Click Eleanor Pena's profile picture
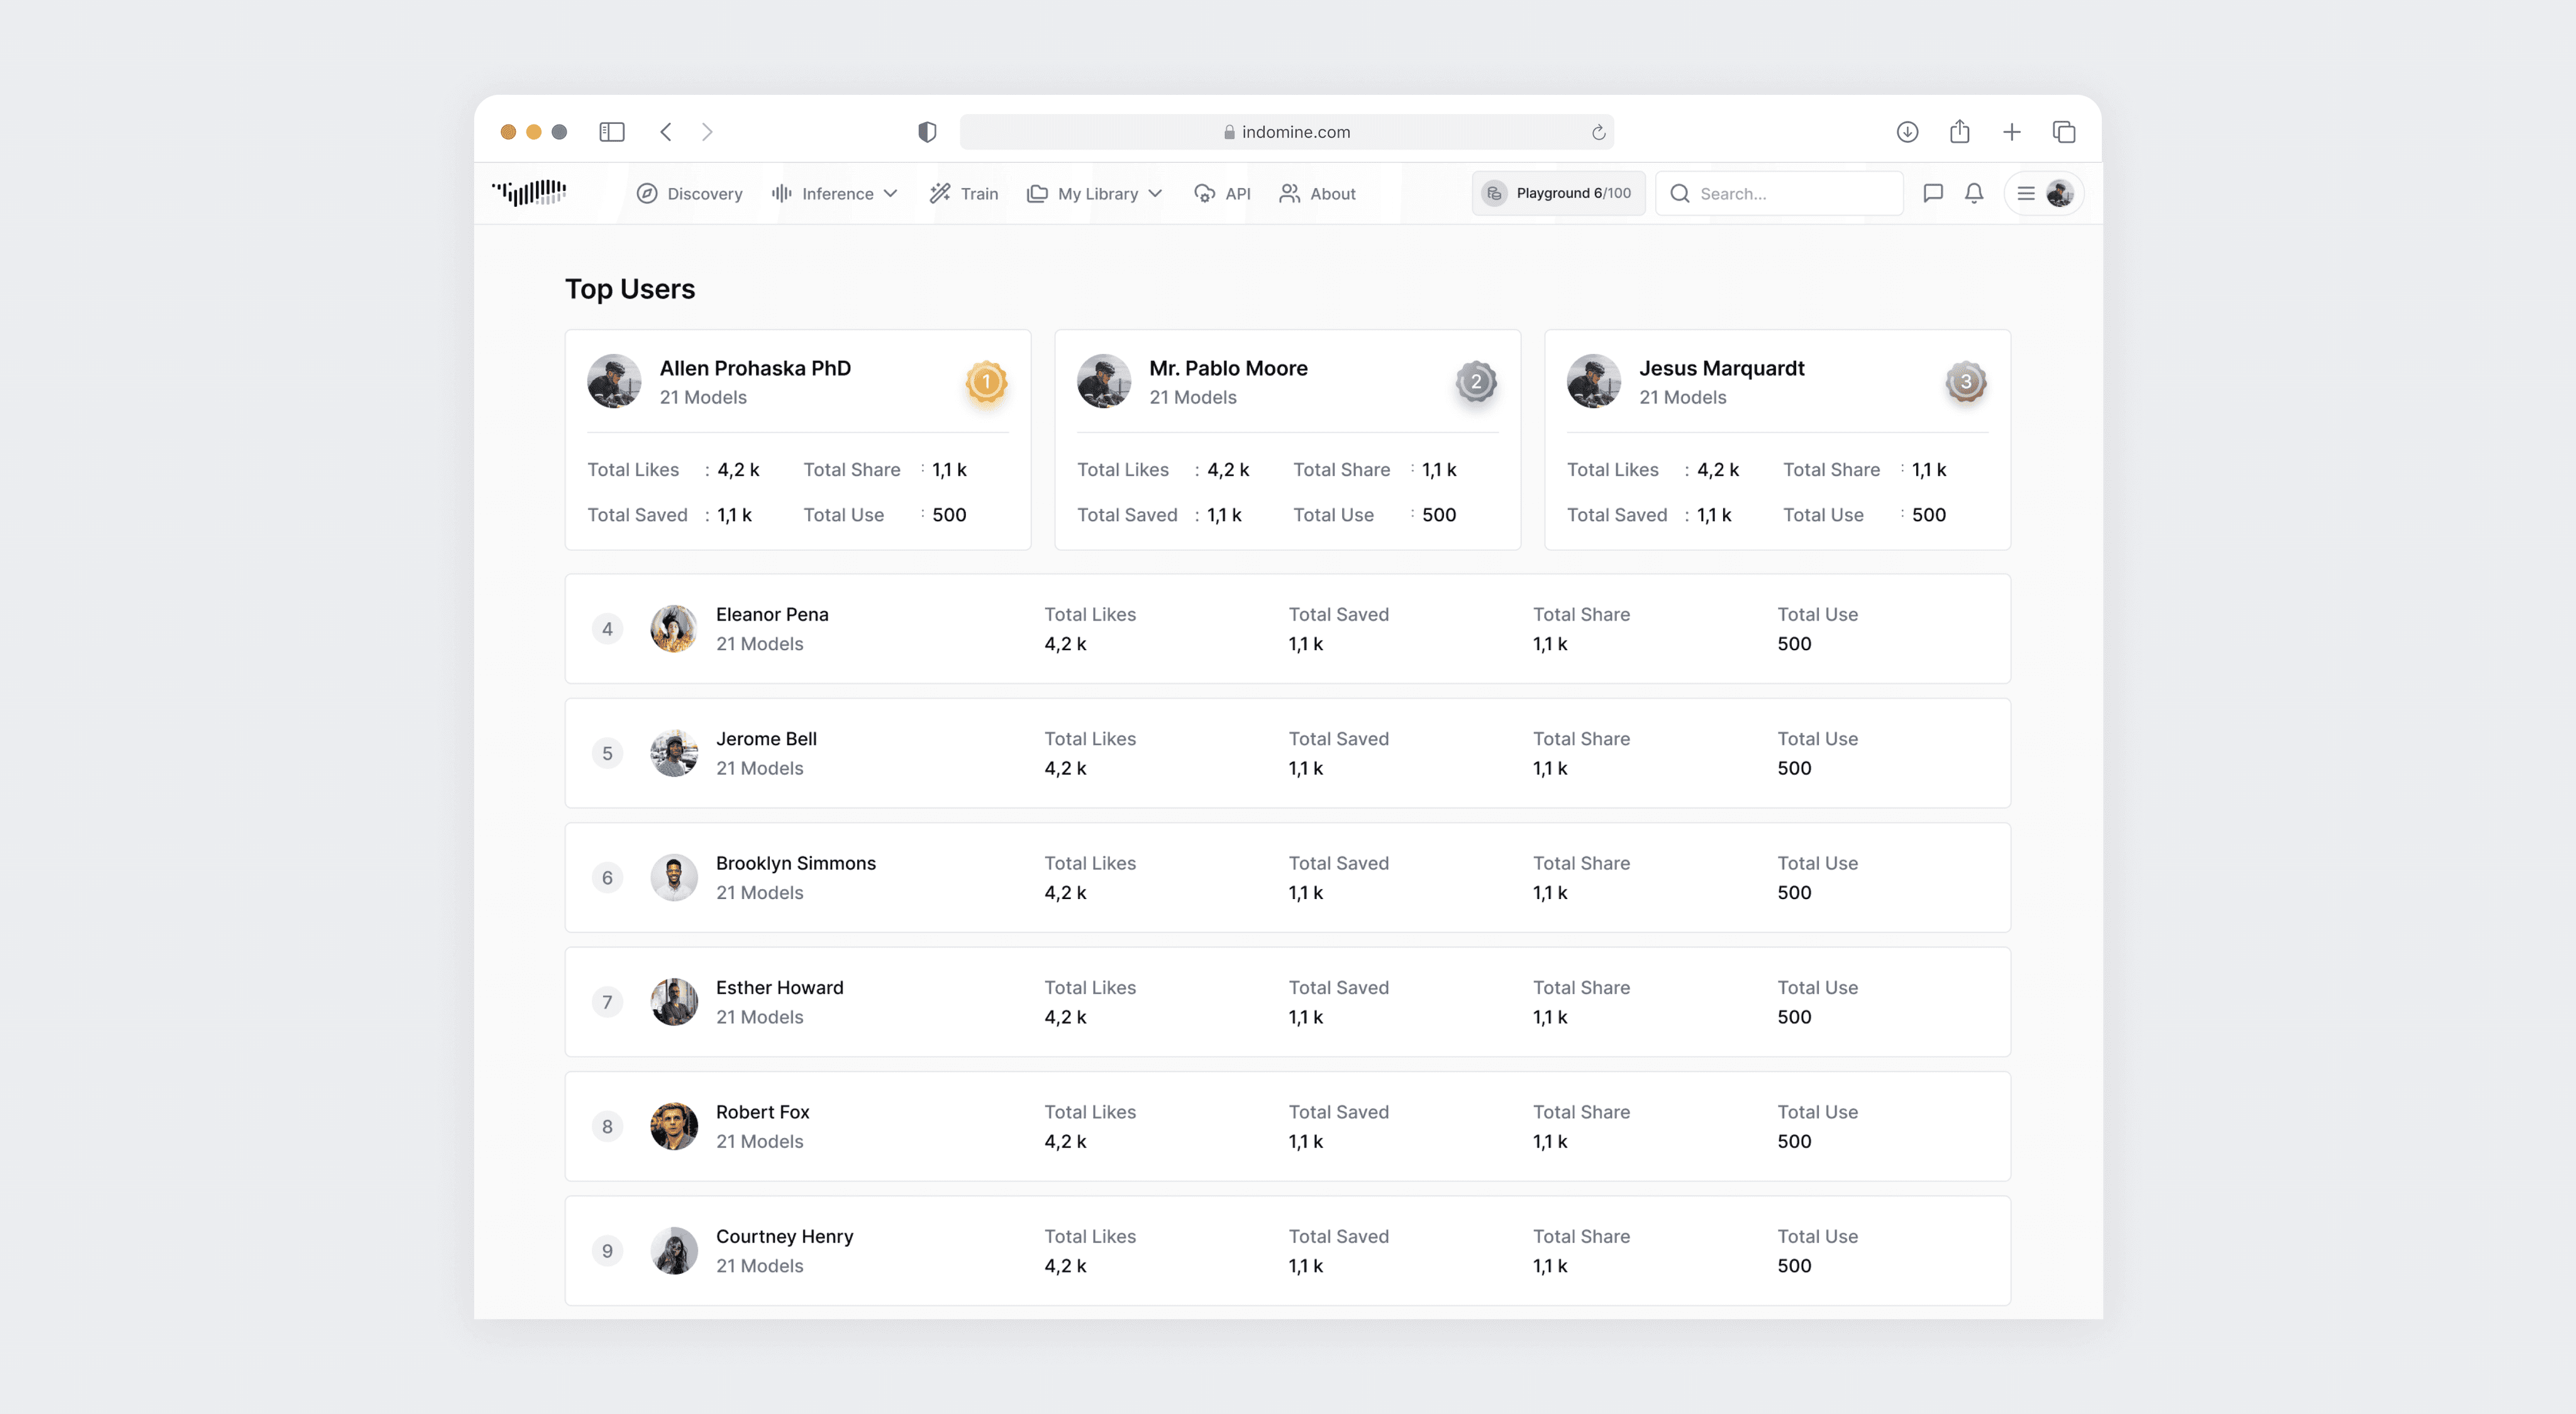Image resolution: width=2576 pixels, height=1414 pixels. coord(674,629)
